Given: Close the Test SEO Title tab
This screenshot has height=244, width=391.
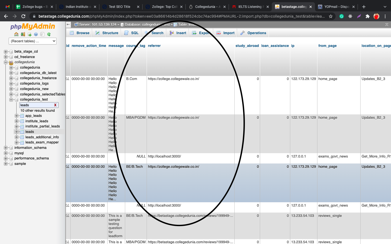Looking at the screenshot, I should tap(138, 7).
